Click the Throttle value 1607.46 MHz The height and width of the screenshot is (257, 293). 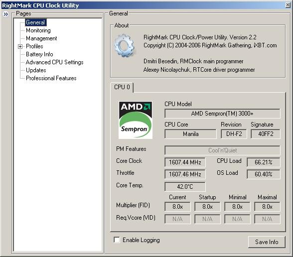(185, 174)
